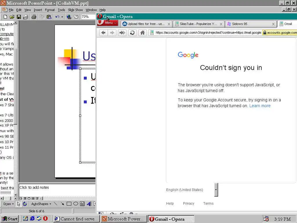Open the PowerPoint Help menu
The image size is (297, 223).
point(102,10)
